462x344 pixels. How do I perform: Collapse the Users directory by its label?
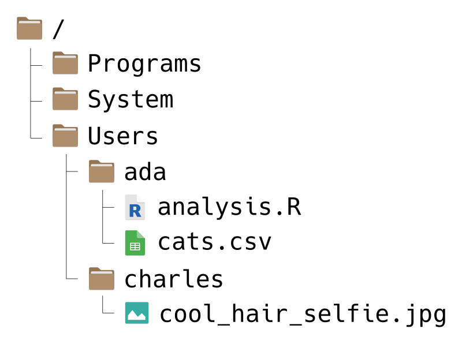click(x=123, y=136)
